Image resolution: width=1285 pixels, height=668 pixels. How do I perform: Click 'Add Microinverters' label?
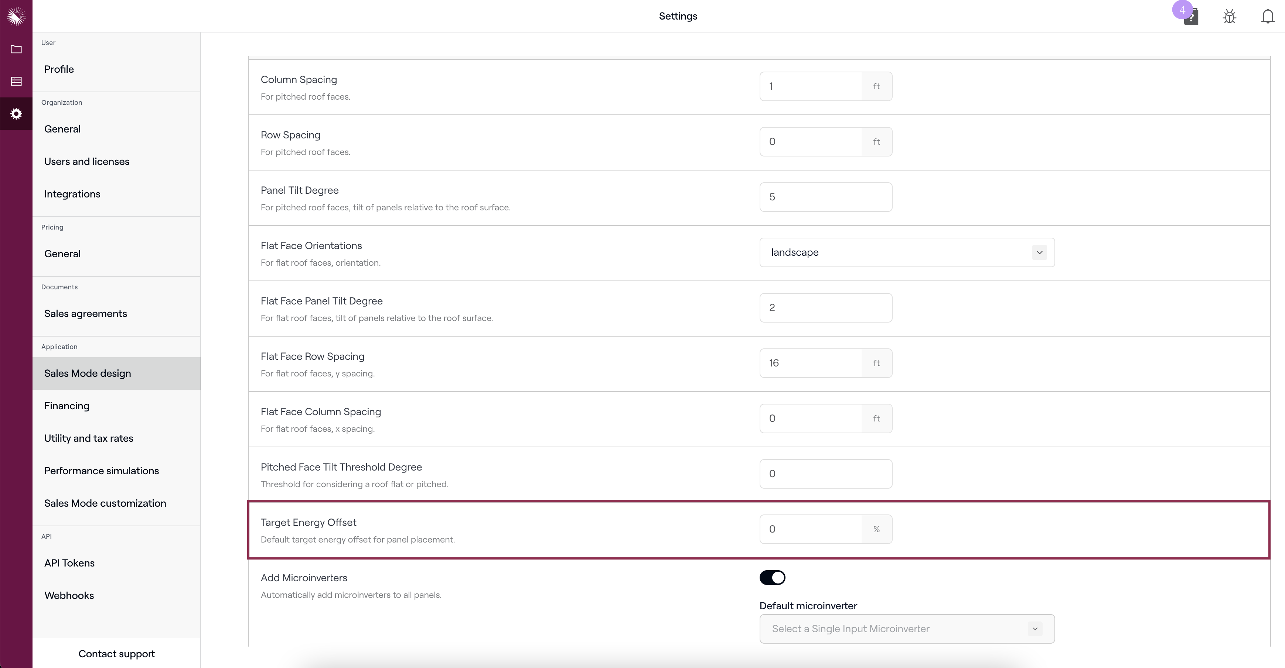coord(304,578)
